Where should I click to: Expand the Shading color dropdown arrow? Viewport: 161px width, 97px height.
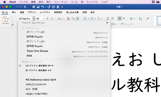125,24
